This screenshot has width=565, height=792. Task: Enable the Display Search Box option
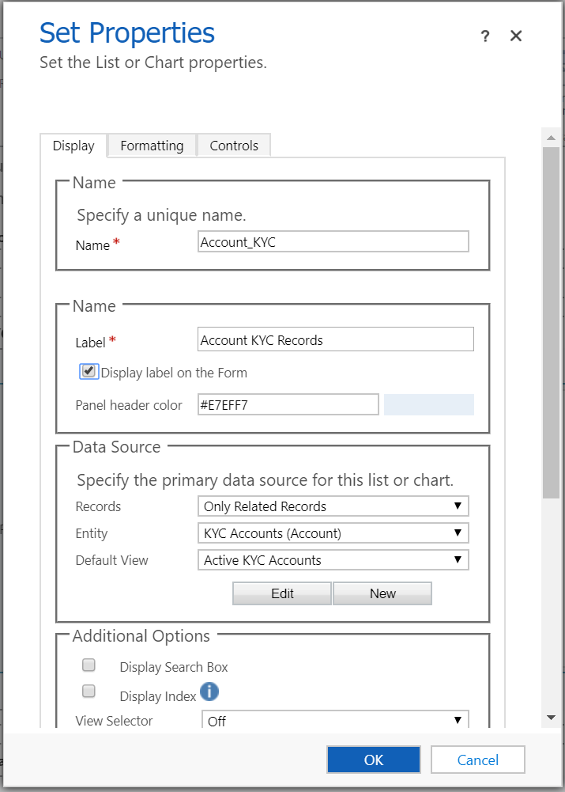[89, 665]
